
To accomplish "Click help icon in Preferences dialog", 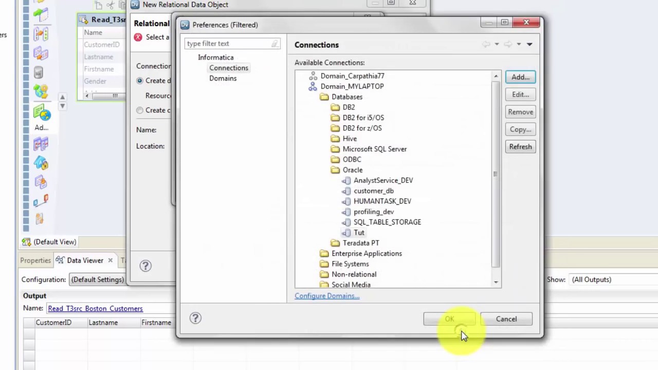I will click(x=195, y=318).
